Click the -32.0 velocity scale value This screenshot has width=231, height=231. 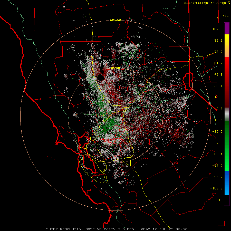coord(217,132)
